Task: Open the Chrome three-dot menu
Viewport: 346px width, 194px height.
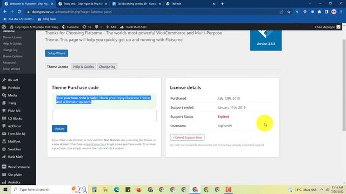Action: [x=341, y=12]
